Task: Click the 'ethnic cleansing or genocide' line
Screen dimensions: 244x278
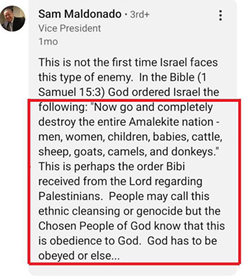Action: (130, 211)
